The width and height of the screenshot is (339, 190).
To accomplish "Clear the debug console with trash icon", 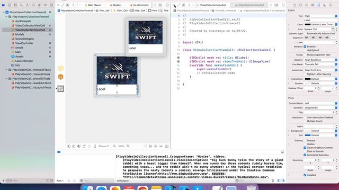I will 273,180.
